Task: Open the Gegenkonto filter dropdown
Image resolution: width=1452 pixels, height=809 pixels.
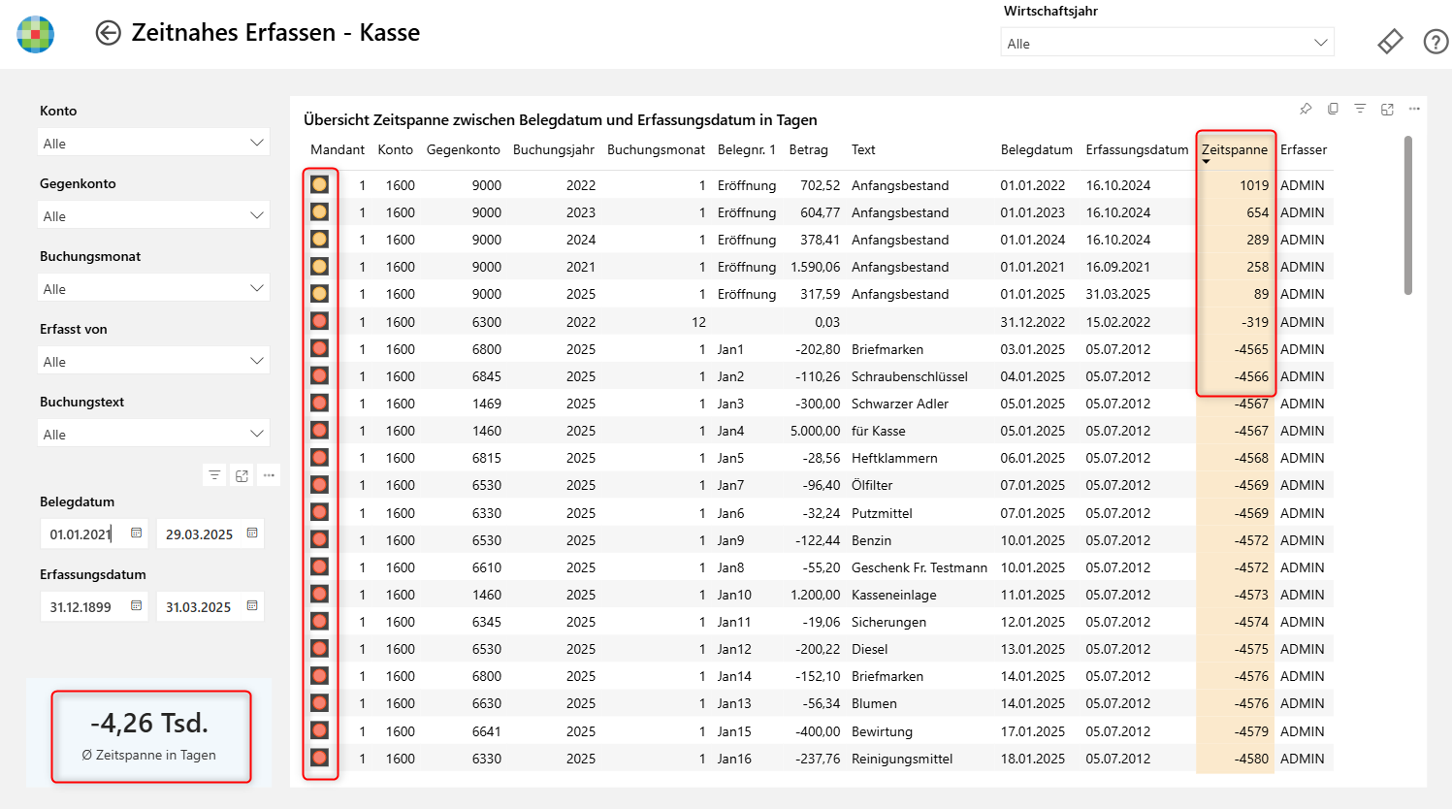Action: pyautogui.click(x=154, y=215)
